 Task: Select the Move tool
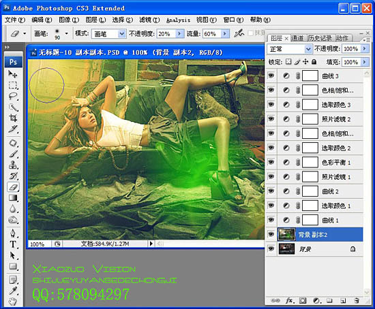[x=13, y=74]
